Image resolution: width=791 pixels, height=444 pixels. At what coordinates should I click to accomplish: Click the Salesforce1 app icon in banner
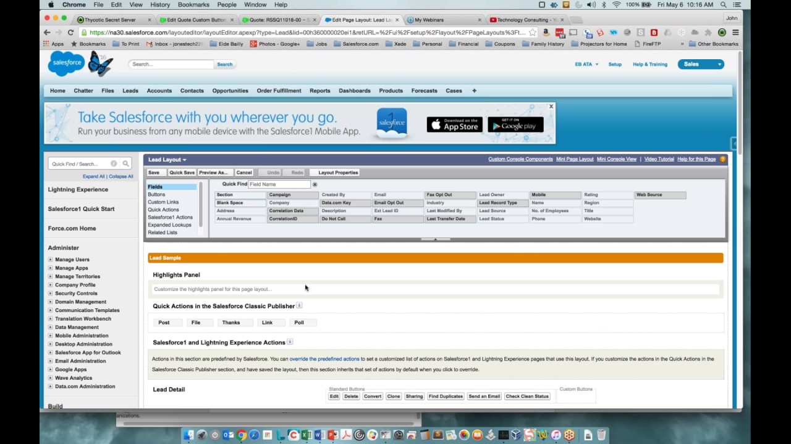[392, 123]
